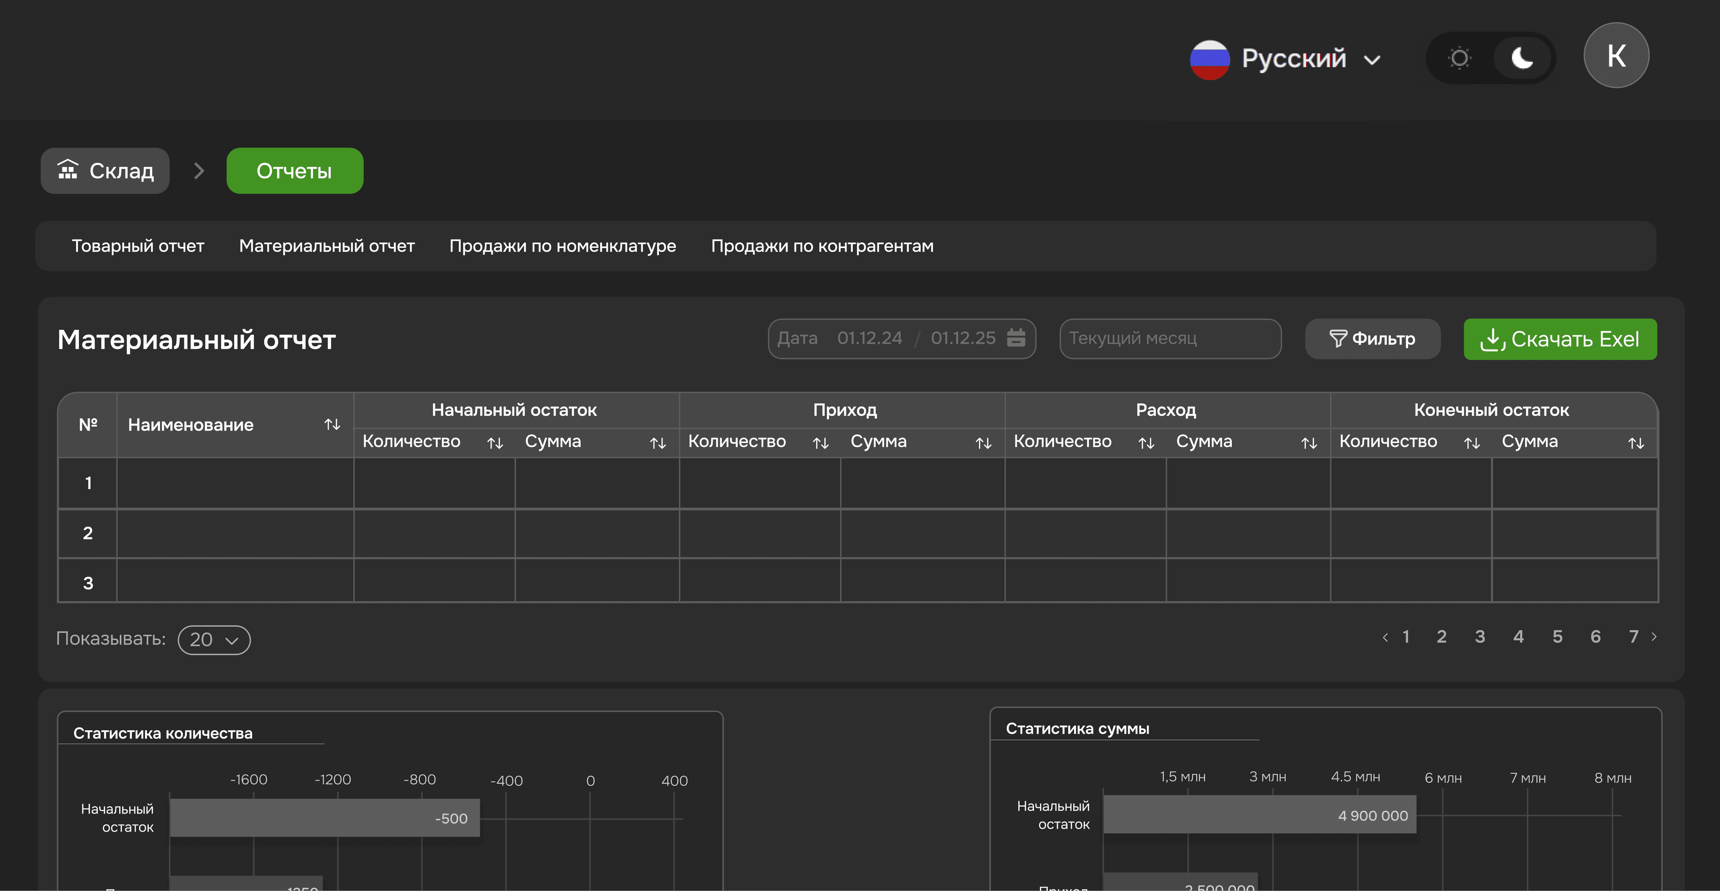Click the Начальный остаток -500 chart bar
This screenshot has height=891, width=1720.
coord(324,818)
